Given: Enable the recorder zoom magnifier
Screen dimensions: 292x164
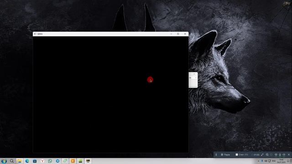Looking at the screenshot, I should [x=267, y=155].
